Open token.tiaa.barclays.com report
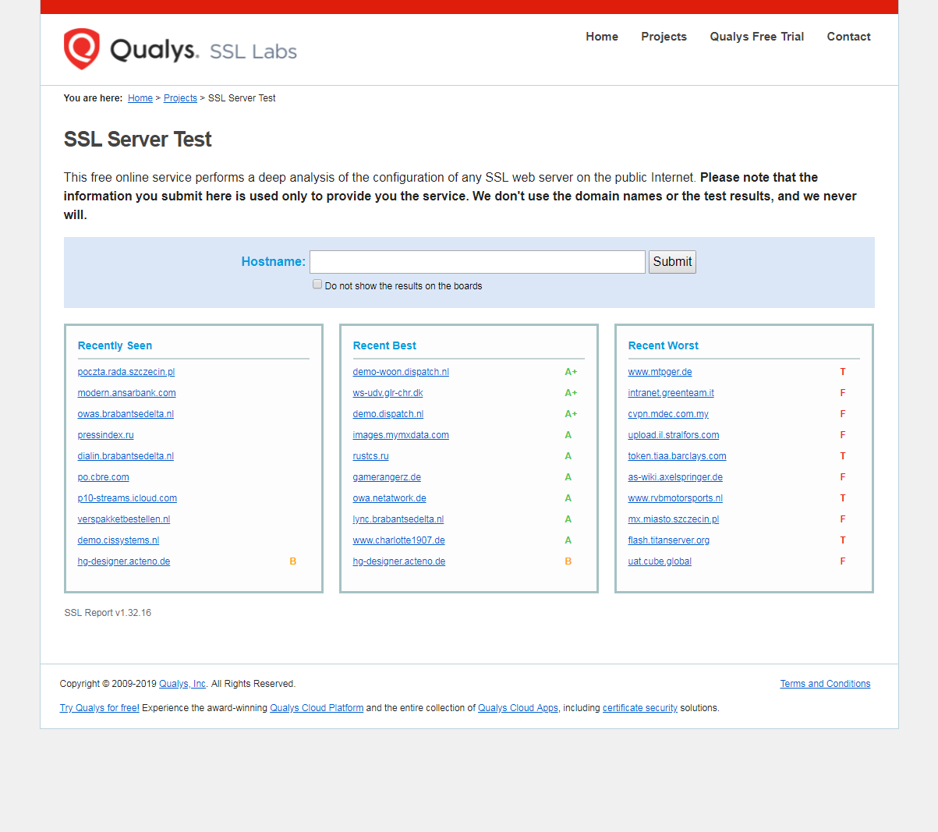The image size is (938, 832). coord(678,456)
